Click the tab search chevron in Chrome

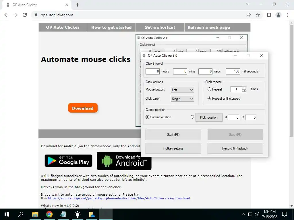point(248,4)
